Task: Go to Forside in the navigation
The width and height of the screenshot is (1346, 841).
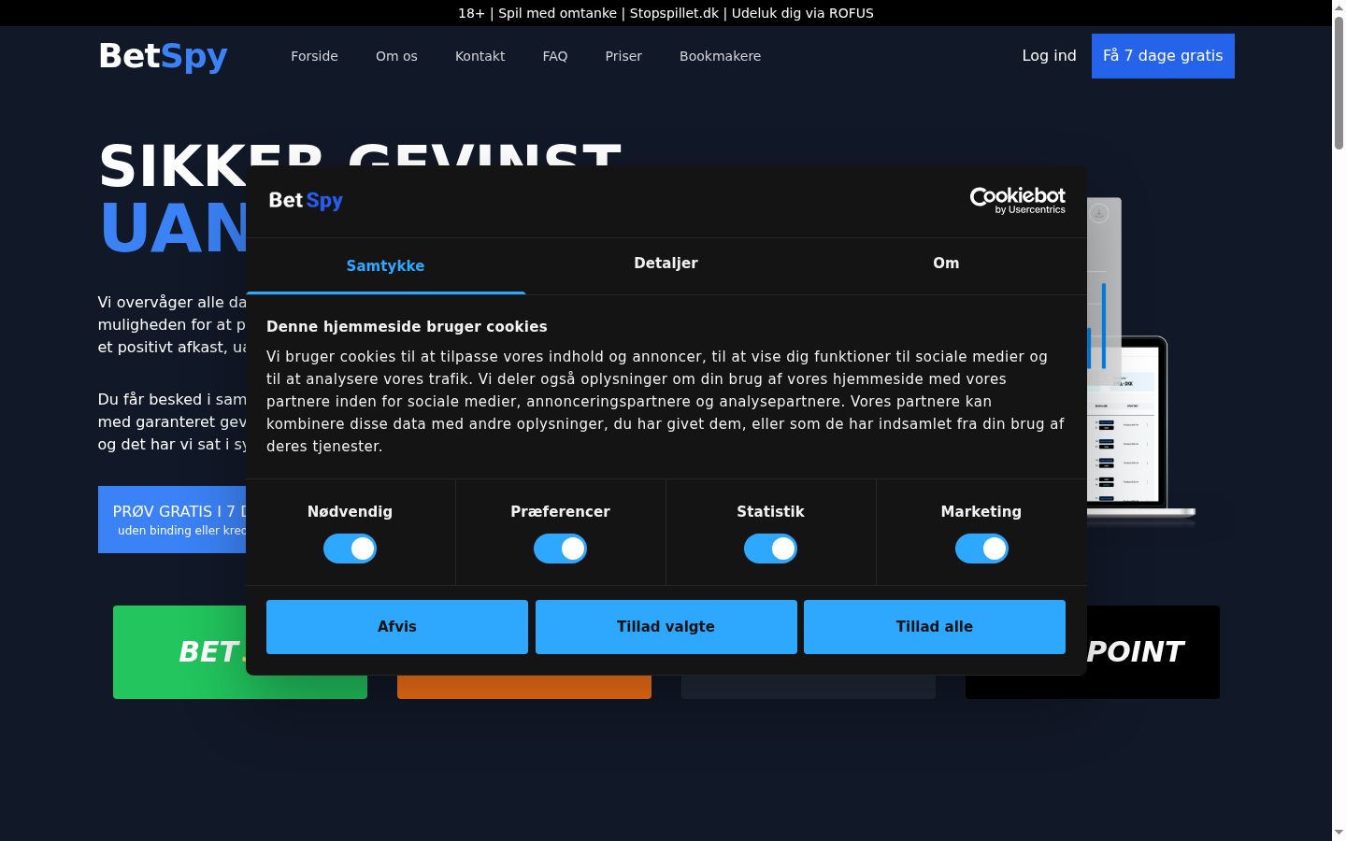Action: point(314,56)
